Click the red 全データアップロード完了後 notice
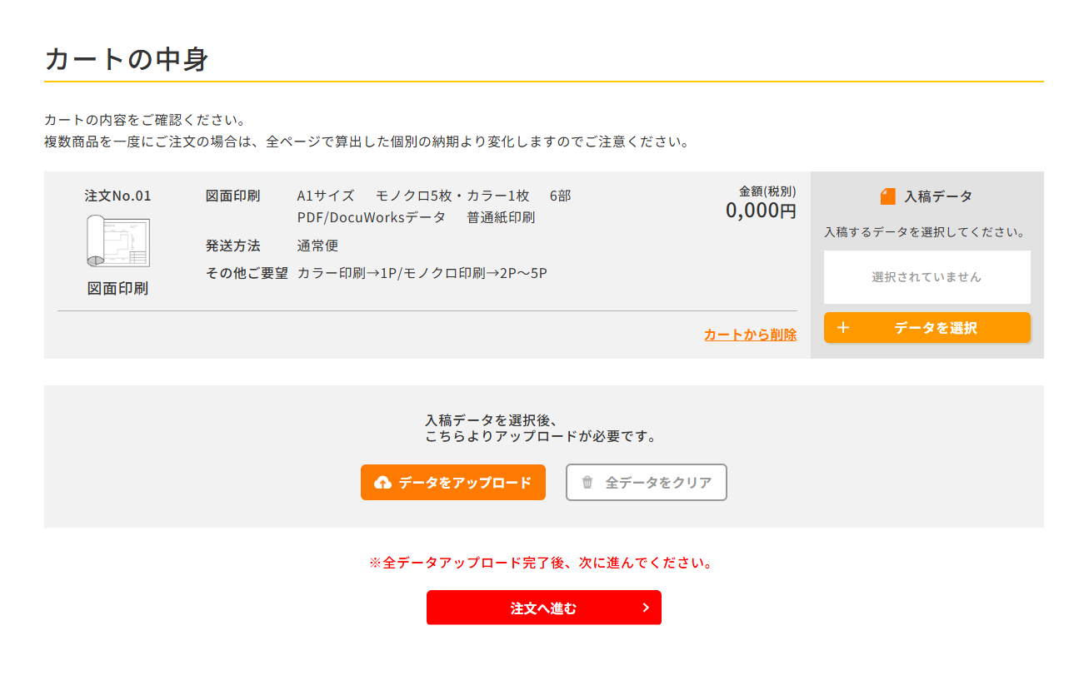This screenshot has width=1084, height=675. click(x=542, y=563)
